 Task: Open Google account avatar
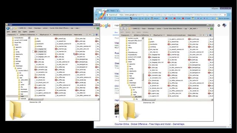[x=224, y=25]
